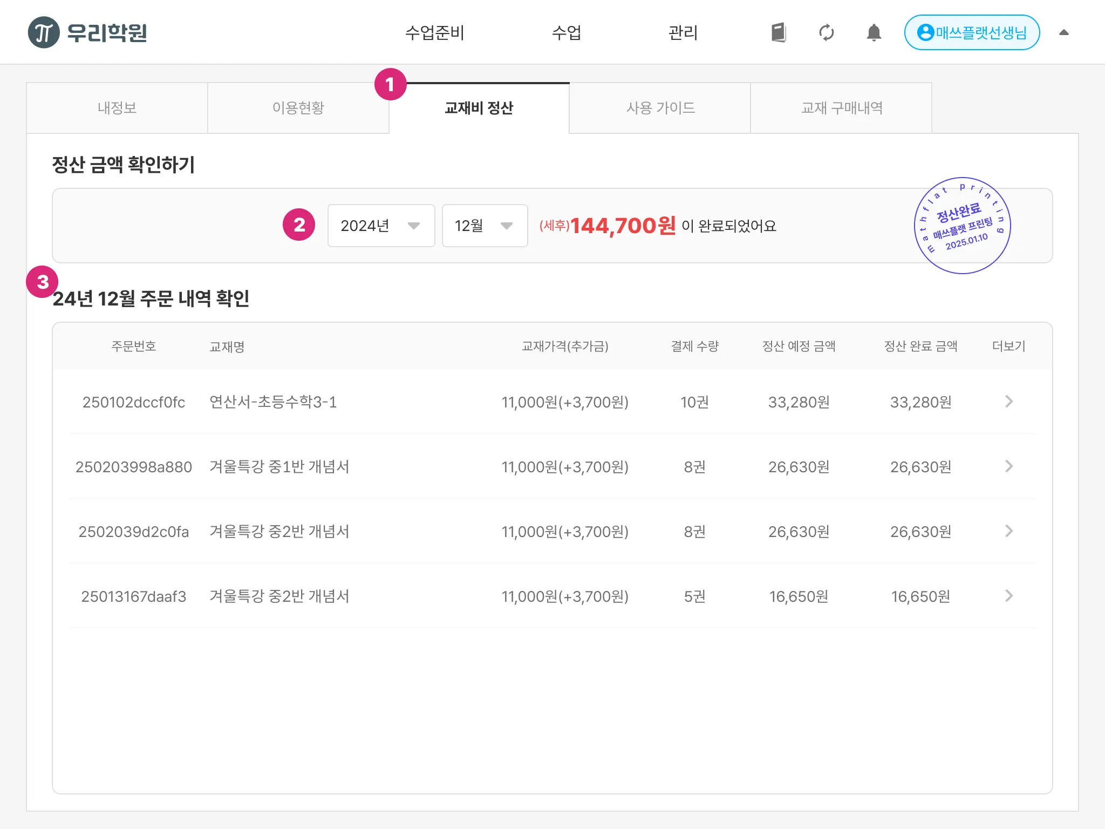Click the 정산완료 stamp badge
The width and height of the screenshot is (1105, 829).
pos(962,226)
